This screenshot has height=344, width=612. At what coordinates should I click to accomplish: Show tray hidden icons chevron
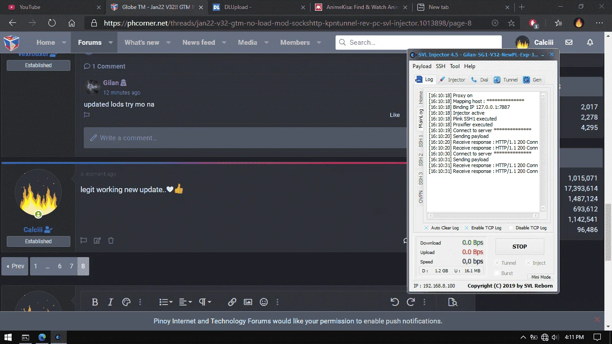pyautogui.click(x=523, y=337)
